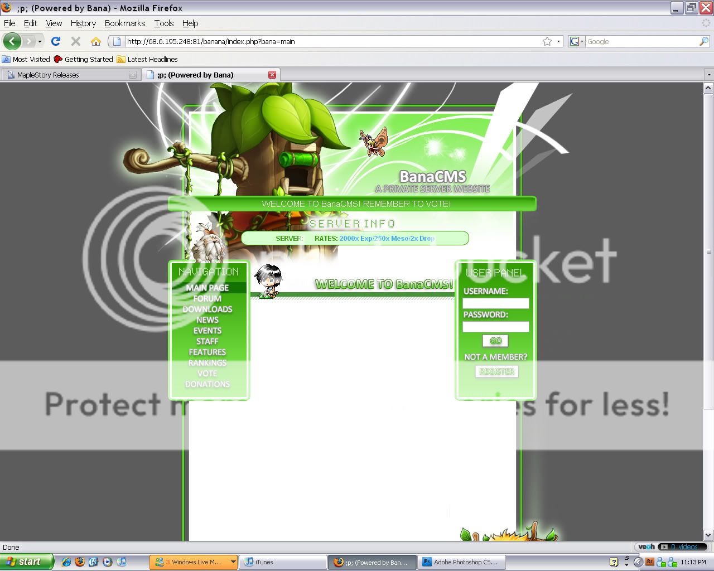
Task: Open the Bookmarks menu
Action: click(124, 23)
